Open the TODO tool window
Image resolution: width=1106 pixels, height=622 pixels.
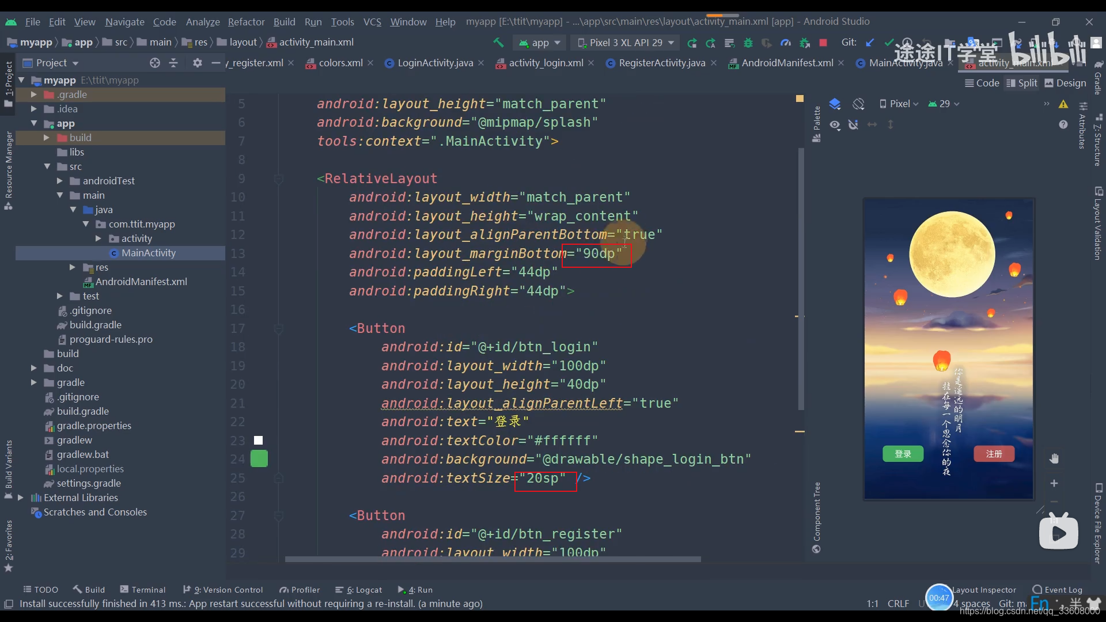click(40, 590)
